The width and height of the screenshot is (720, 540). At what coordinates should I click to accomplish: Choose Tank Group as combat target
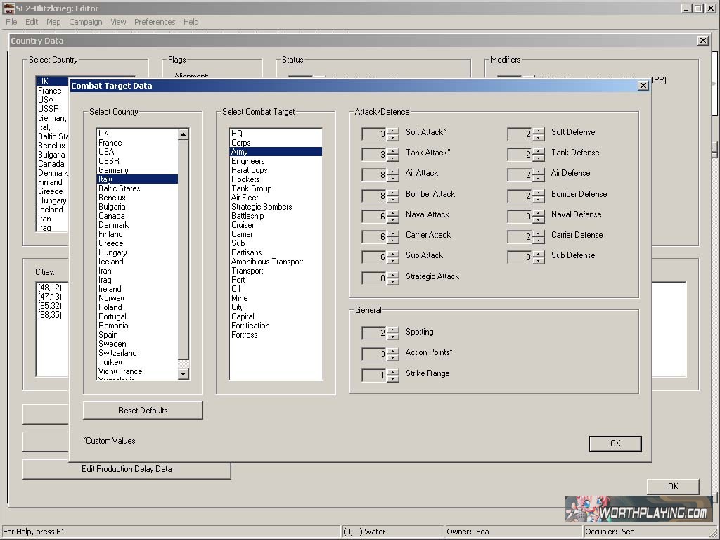(x=251, y=188)
